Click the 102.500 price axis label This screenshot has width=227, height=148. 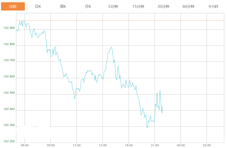[9, 93]
